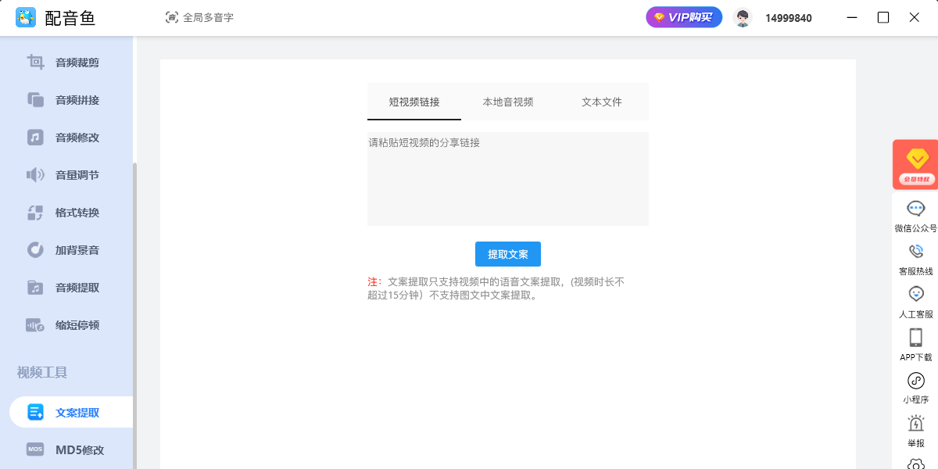Viewport: 938px width, 469px height.
Task: Click the 视频工具 section heading
Action: click(x=42, y=372)
